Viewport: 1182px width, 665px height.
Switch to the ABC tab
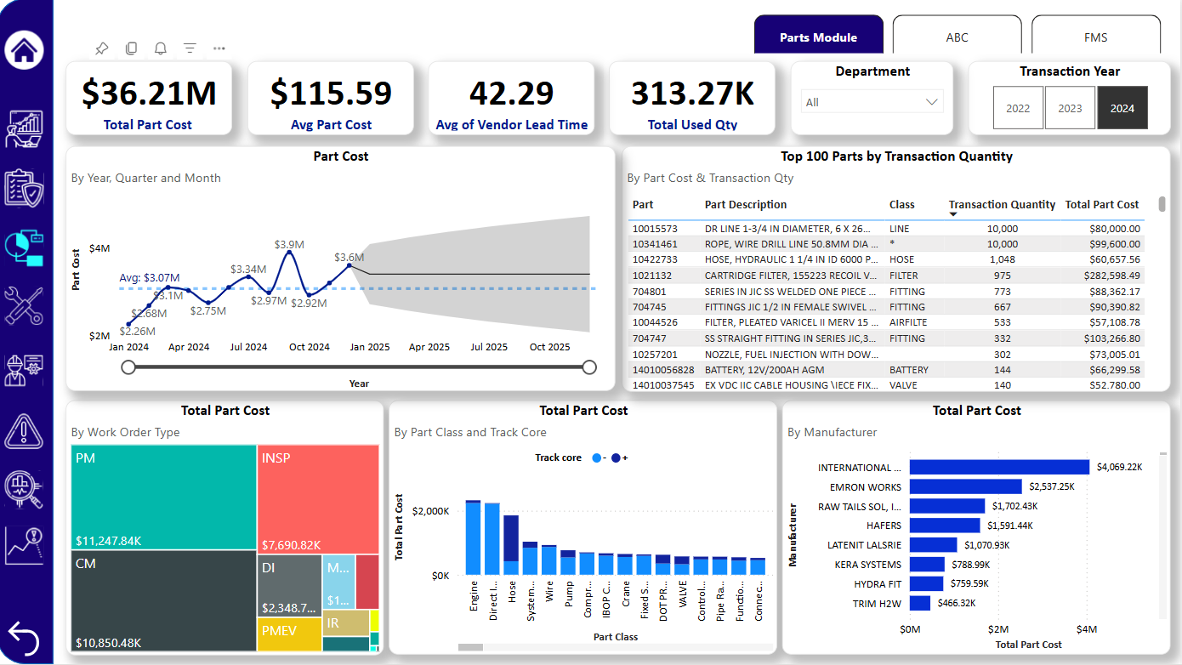point(958,37)
